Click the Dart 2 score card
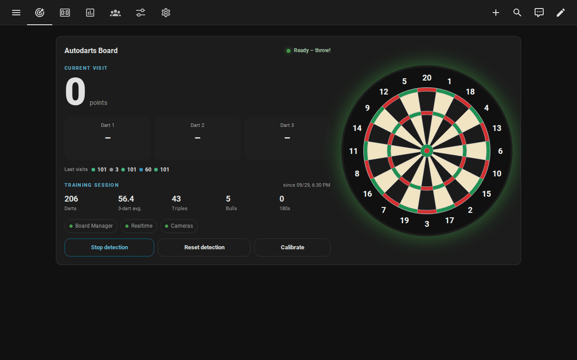The height and width of the screenshot is (360, 577). point(197,138)
